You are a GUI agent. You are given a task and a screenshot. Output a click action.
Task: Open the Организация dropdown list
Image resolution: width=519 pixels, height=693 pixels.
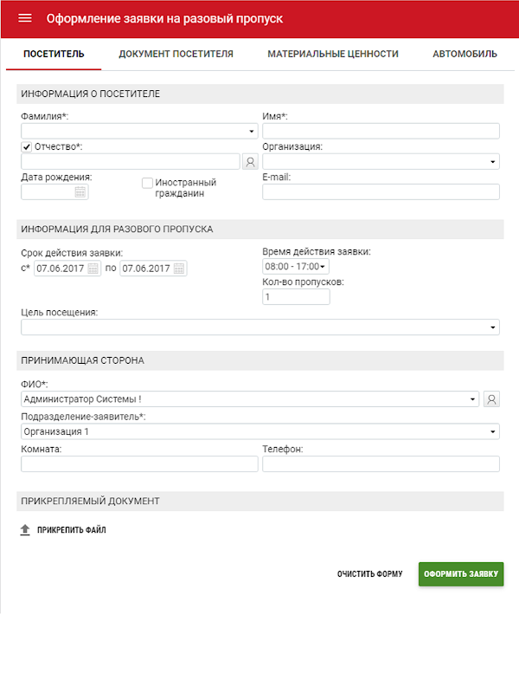pyautogui.click(x=493, y=161)
